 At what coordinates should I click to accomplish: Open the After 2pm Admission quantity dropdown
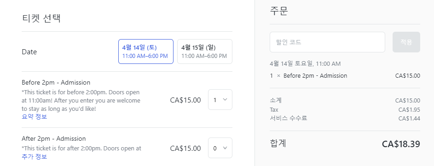coord(220,148)
